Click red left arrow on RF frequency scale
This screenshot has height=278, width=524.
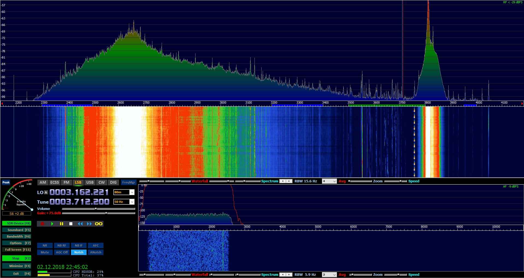click(2, 104)
